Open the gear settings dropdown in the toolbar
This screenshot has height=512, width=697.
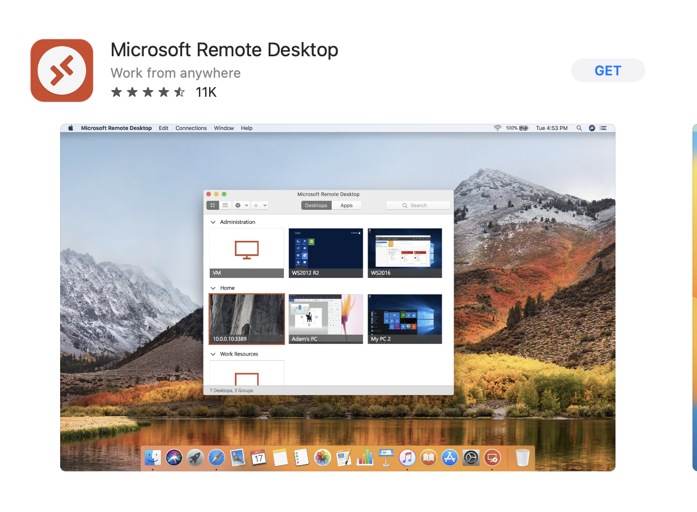pyautogui.click(x=241, y=205)
